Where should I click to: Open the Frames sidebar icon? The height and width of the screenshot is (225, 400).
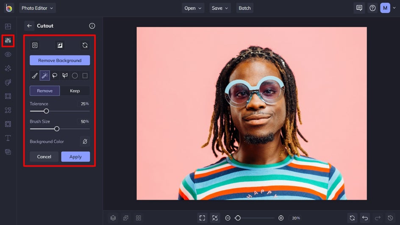click(x=8, y=96)
